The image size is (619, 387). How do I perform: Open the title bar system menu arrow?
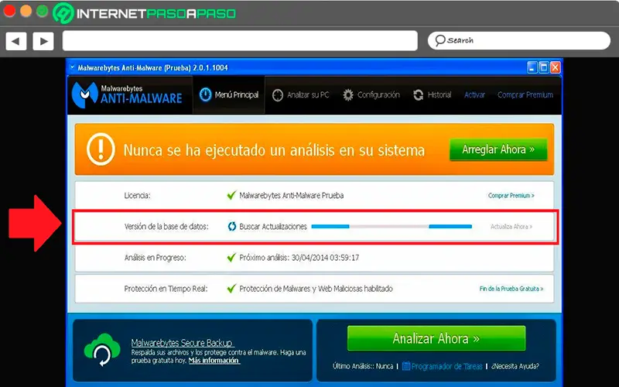pos(72,67)
